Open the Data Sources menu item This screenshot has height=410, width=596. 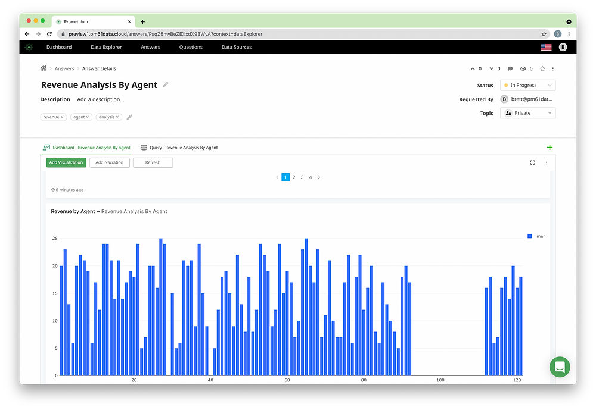(x=236, y=47)
